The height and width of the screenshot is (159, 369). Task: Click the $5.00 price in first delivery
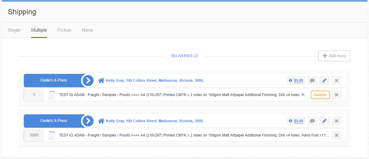click(x=299, y=81)
